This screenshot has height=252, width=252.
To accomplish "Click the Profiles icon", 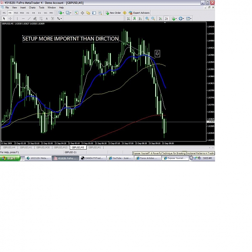I will pos(68,13).
